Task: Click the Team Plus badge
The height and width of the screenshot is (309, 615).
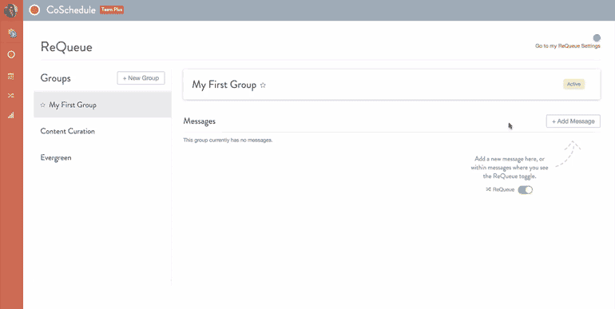Action: pos(112,10)
